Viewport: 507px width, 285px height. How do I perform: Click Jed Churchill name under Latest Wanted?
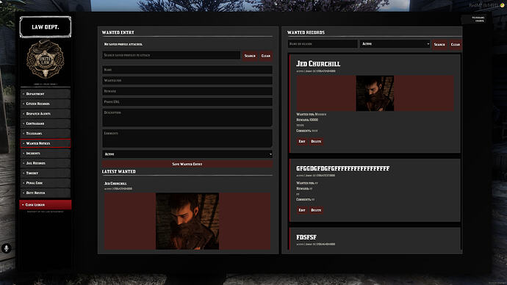(x=115, y=183)
